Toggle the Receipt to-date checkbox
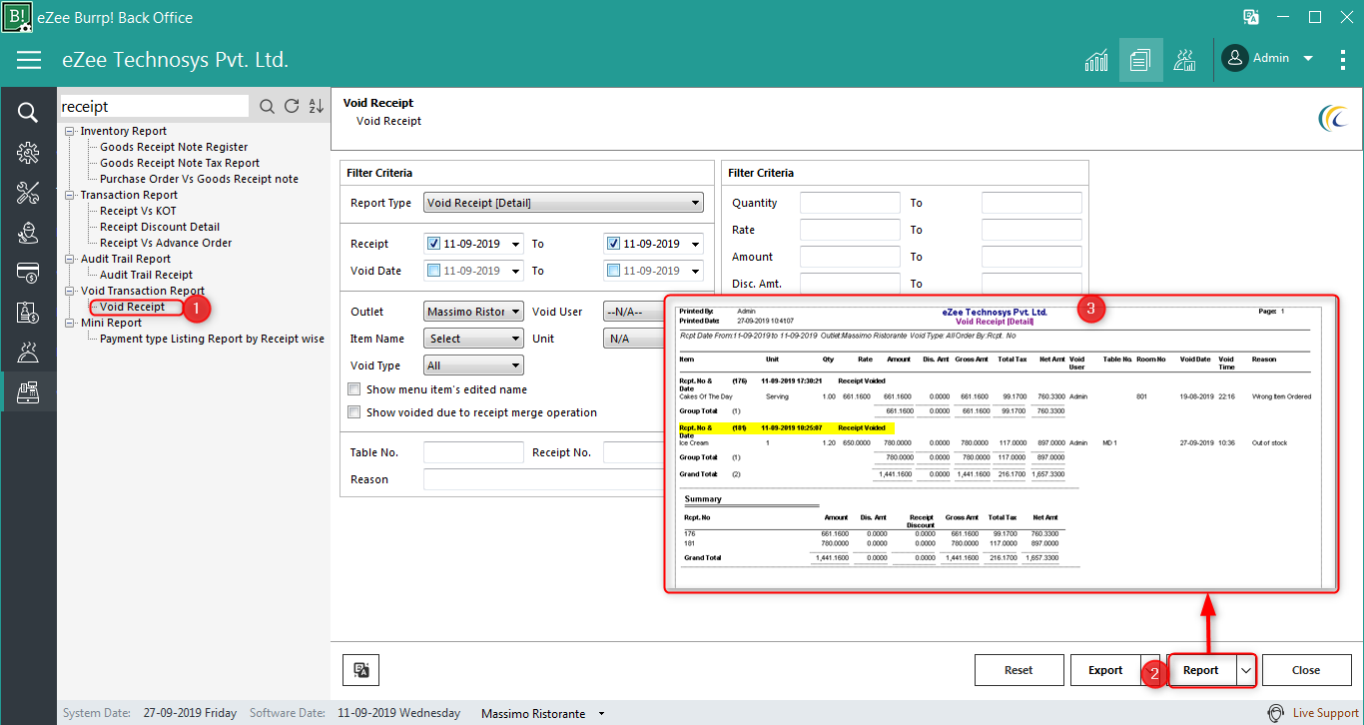This screenshot has height=725, width=1364. 613,244
